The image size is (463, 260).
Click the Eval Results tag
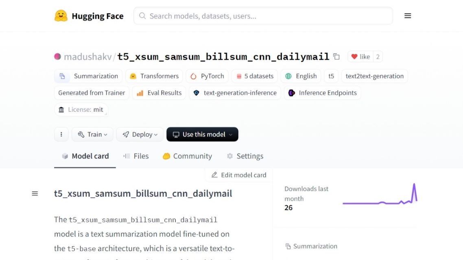pos(159,93)
